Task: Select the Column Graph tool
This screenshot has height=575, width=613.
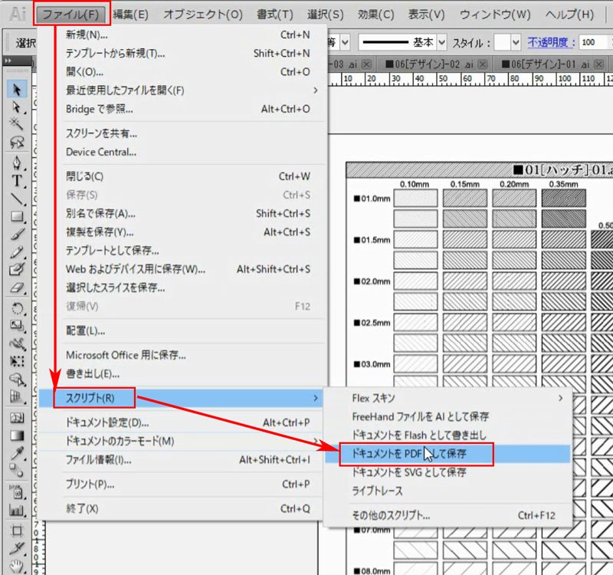Action: pyautogui.click(x=17, y=510)
